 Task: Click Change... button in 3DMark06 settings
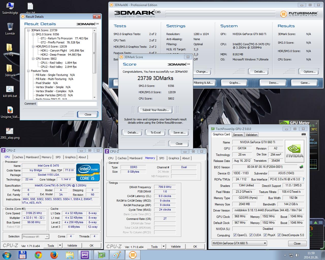pos(202,72)
